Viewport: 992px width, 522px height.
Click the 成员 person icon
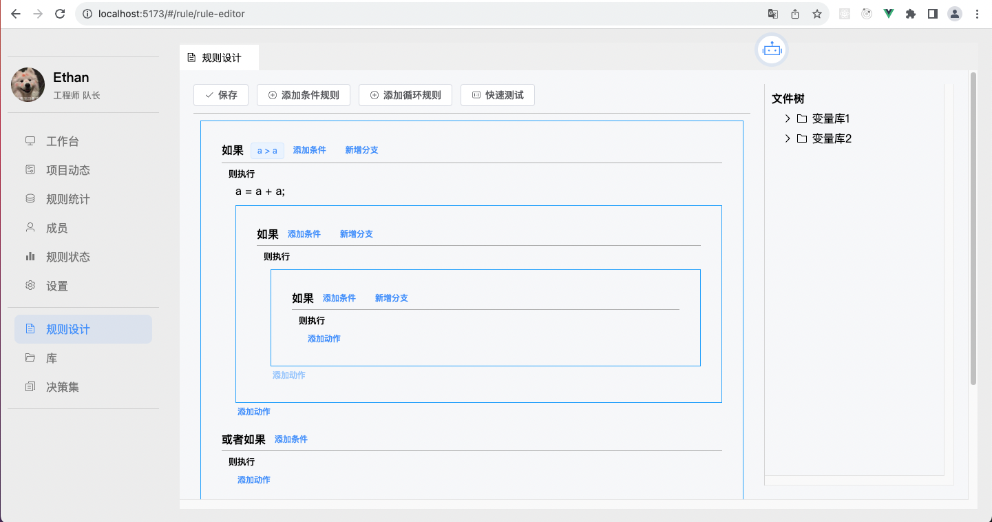coord(30,228)
